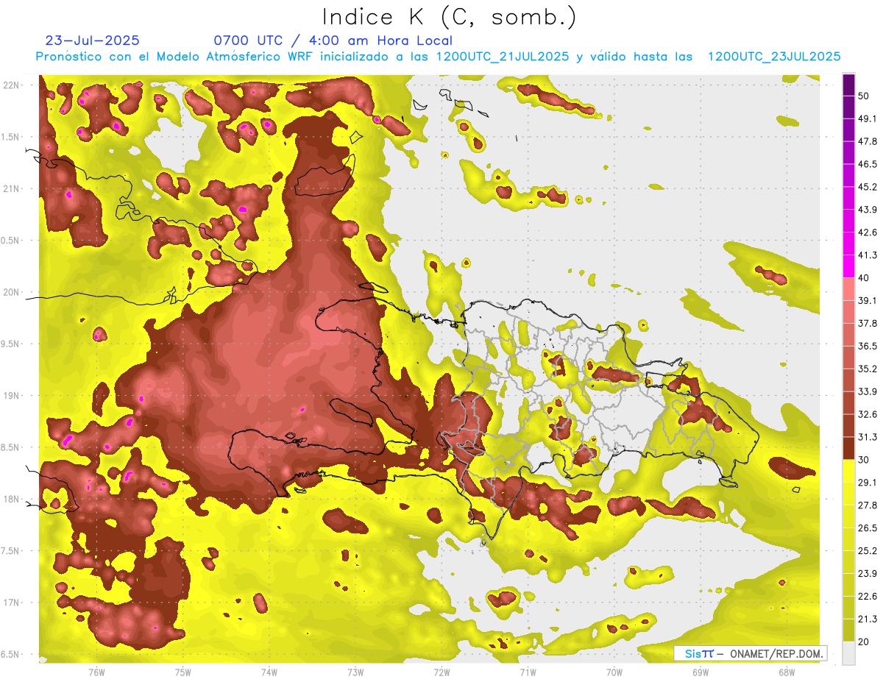Click the colorbar value '21.3'
The image size is (883, 682).
point(868,619)
